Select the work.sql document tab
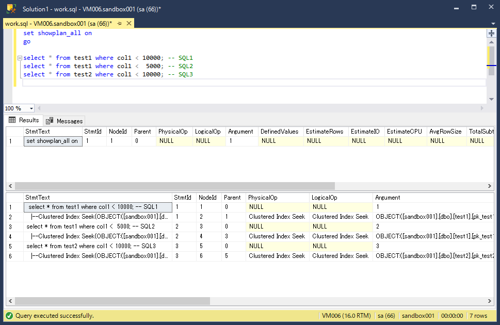The width and height of the screenshot is (500, 325). (59, 23)
